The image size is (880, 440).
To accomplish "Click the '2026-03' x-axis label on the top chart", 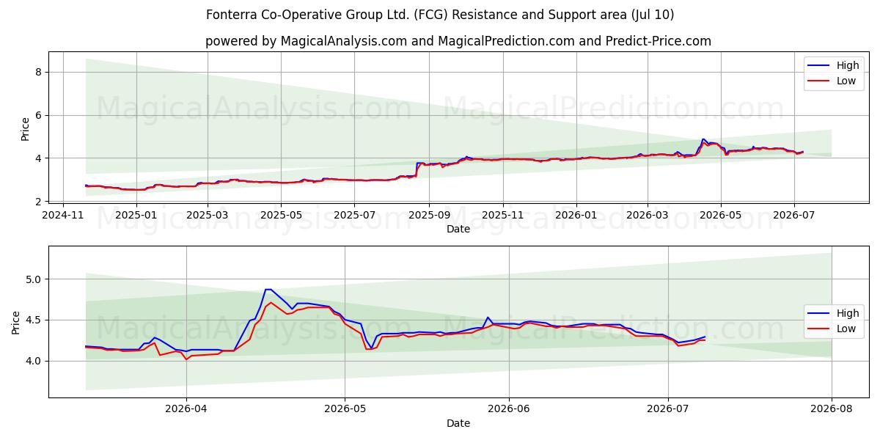I will pos(648,215).
